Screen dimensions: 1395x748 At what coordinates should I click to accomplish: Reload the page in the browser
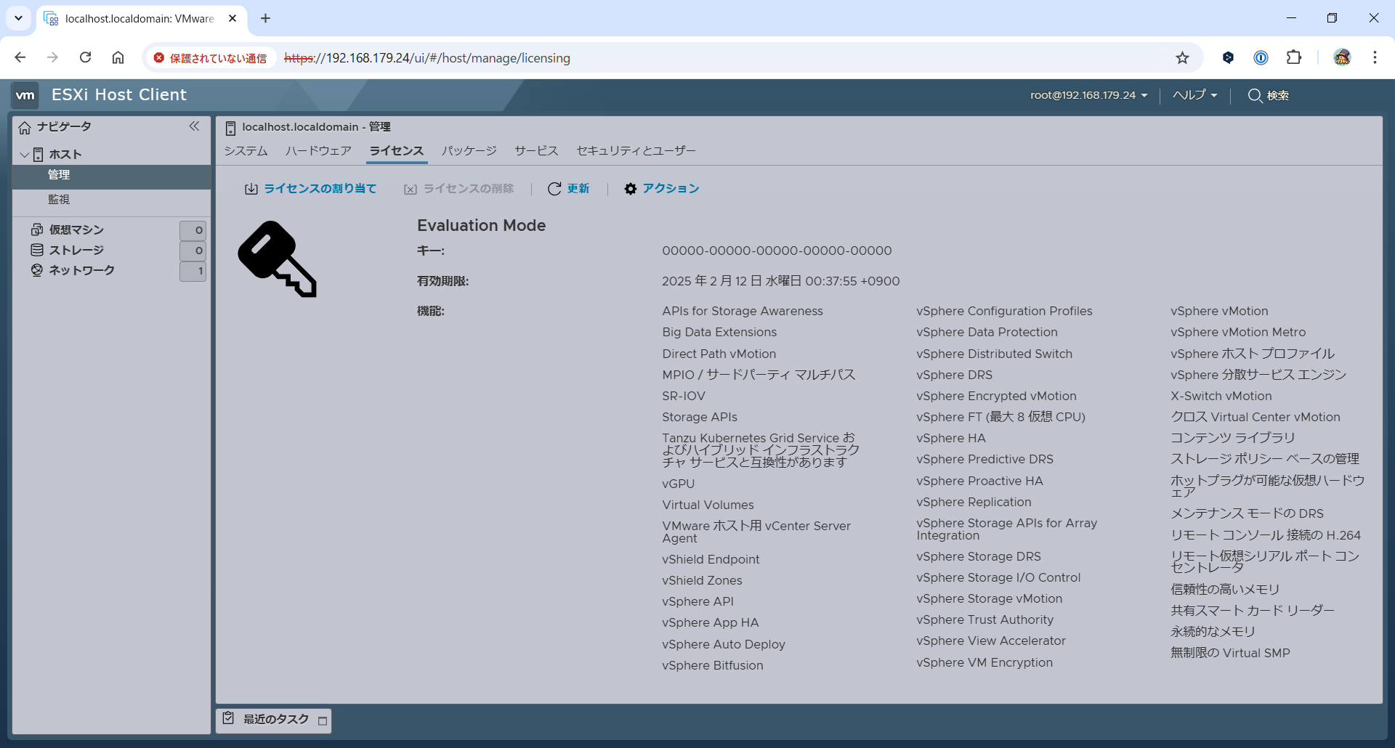85,57
